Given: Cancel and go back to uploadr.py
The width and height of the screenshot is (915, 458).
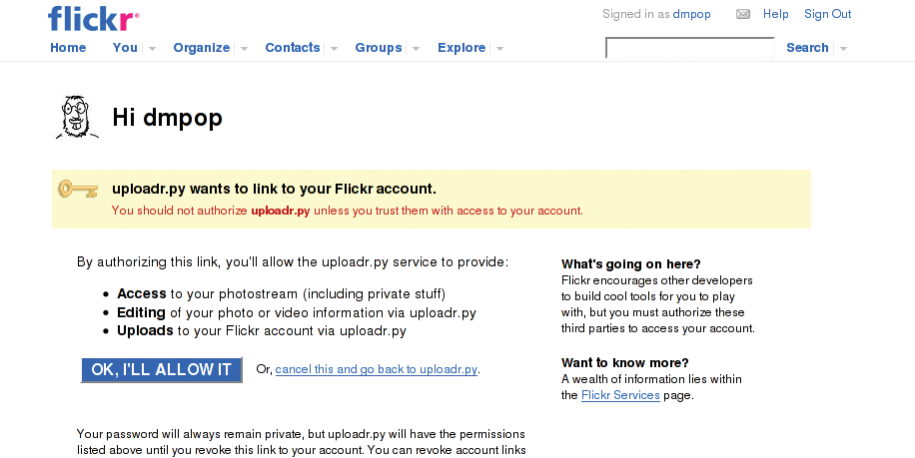Looking at the screenshot, I should [377, 369].
